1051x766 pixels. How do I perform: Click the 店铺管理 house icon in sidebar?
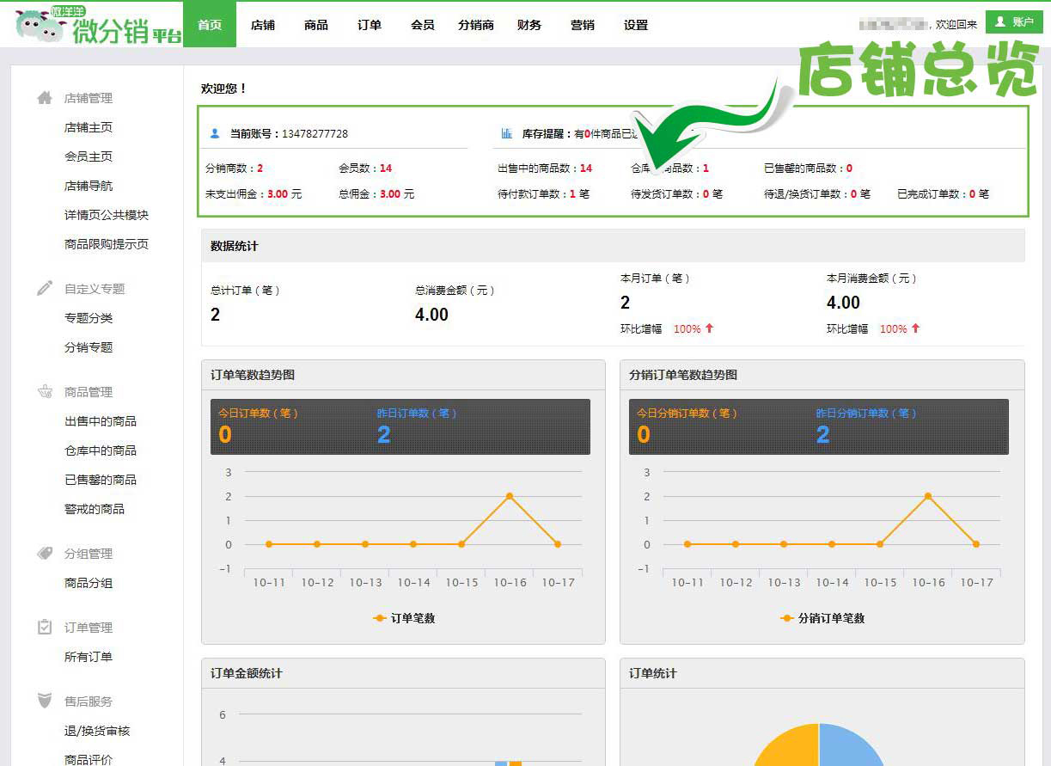[45, 98]
